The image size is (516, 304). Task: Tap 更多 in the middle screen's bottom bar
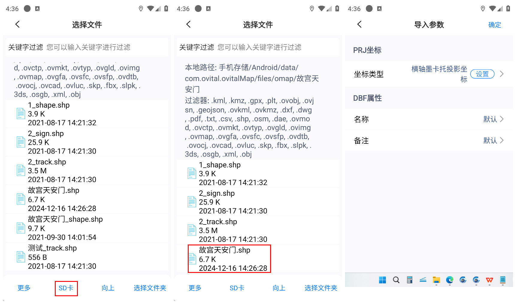click(x=195, y=288)
